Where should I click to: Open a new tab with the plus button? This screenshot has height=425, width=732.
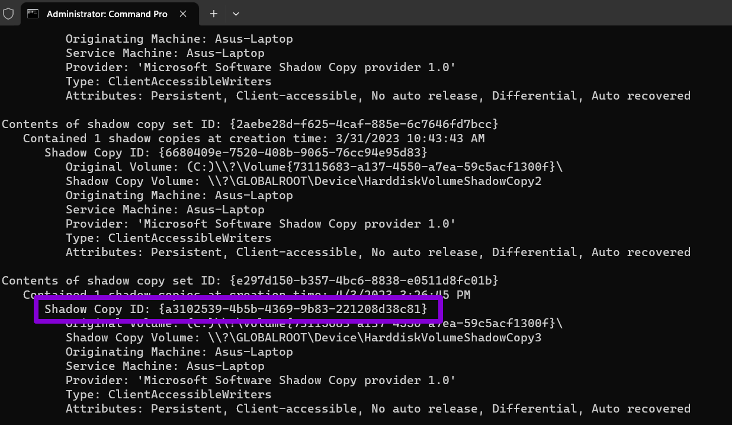pyautogui.click(x=214, y=14)
